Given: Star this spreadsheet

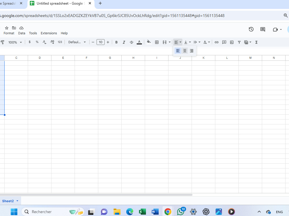Looking at the screenshot, I should point(7,28).
